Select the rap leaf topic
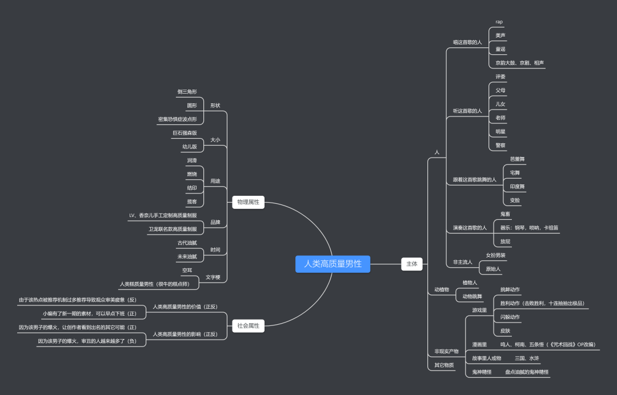 [x=499, y=22]
